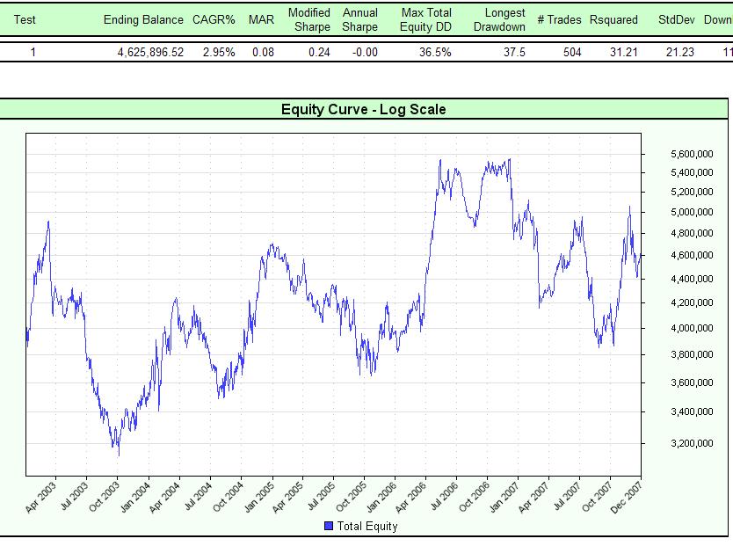Image resolution: width=733 pixels, height=546 pixels.
Task: Click the Longest Drawdown column header
Action: point(504,19)
